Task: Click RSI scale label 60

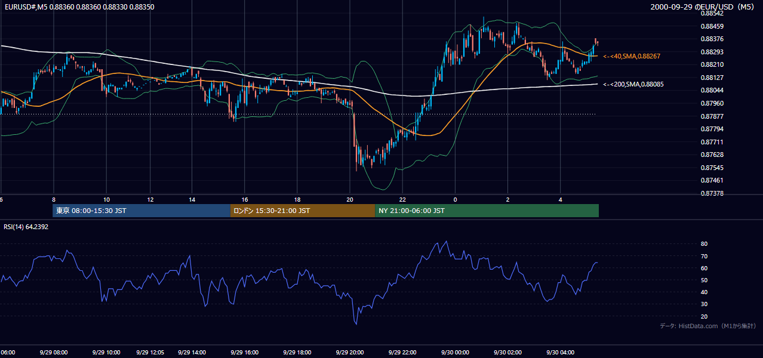Action: [x=704, y=268]
